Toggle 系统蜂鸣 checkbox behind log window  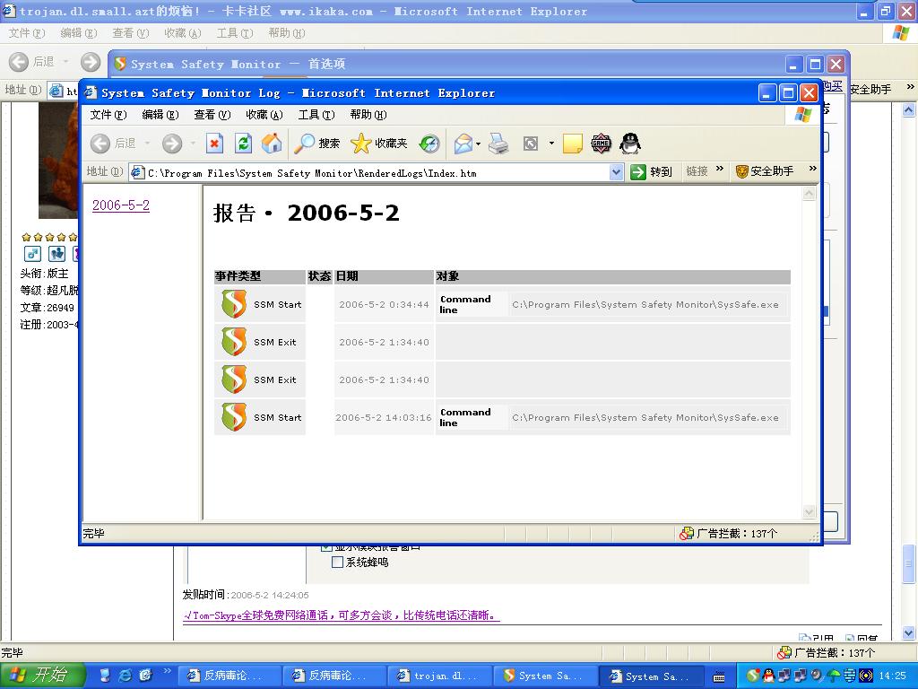[x=337, y=563]
